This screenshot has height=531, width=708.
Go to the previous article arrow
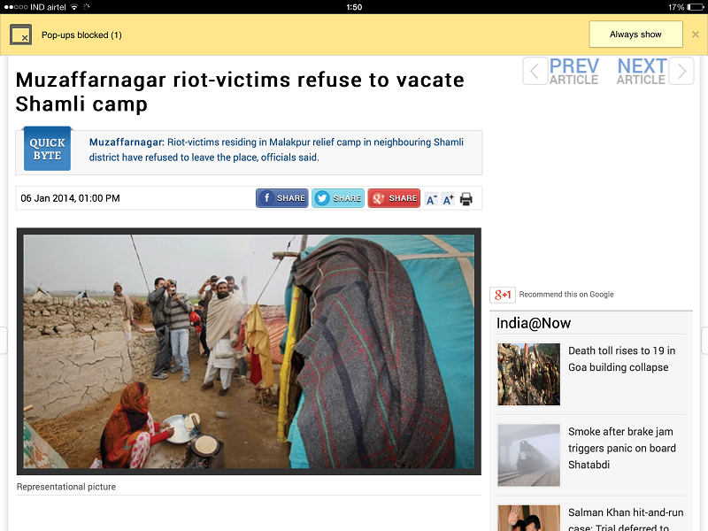(535, 71)
